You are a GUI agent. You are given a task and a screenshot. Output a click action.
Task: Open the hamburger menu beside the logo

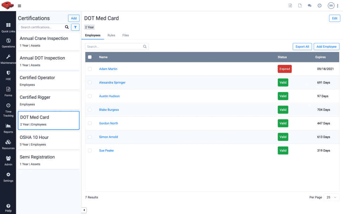(x=19, y=6)
